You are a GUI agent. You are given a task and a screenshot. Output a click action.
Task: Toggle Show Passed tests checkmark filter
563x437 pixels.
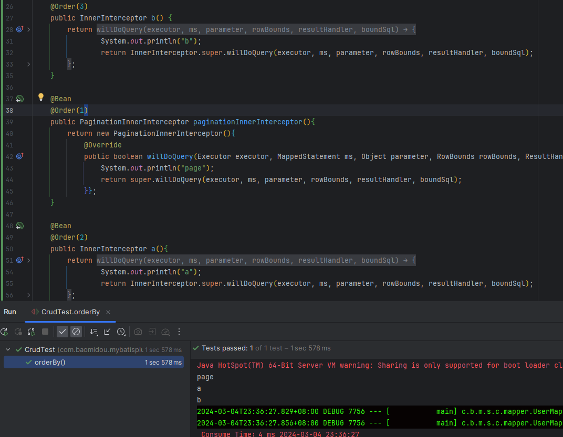pyautogui.click(x=62, y=332)
